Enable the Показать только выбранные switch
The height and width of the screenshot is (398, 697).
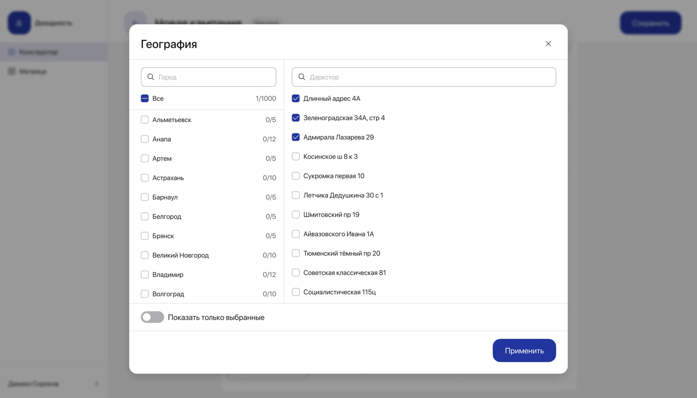[x=152, y=317]
